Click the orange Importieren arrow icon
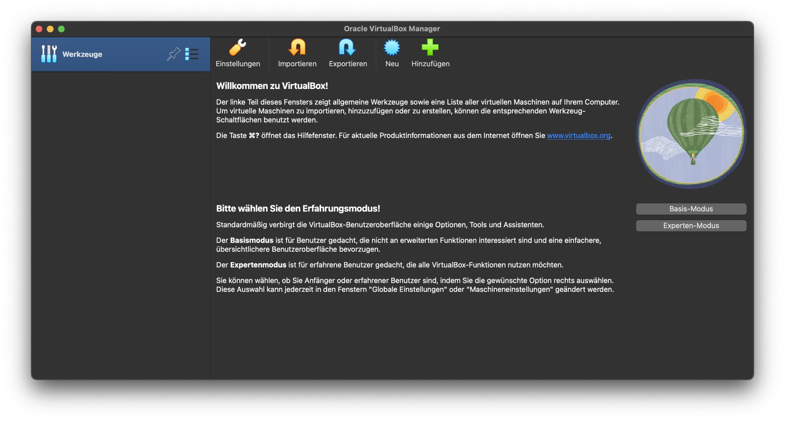 pyautogui.click(x=297, y=48)
